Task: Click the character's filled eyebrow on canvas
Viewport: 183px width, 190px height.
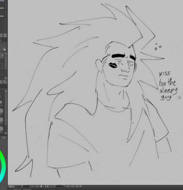Action: pyautogui.click(x=119, y=56)
